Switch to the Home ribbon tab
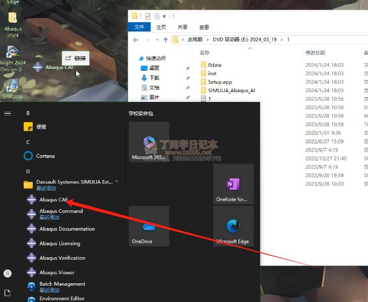 (161, 27)
